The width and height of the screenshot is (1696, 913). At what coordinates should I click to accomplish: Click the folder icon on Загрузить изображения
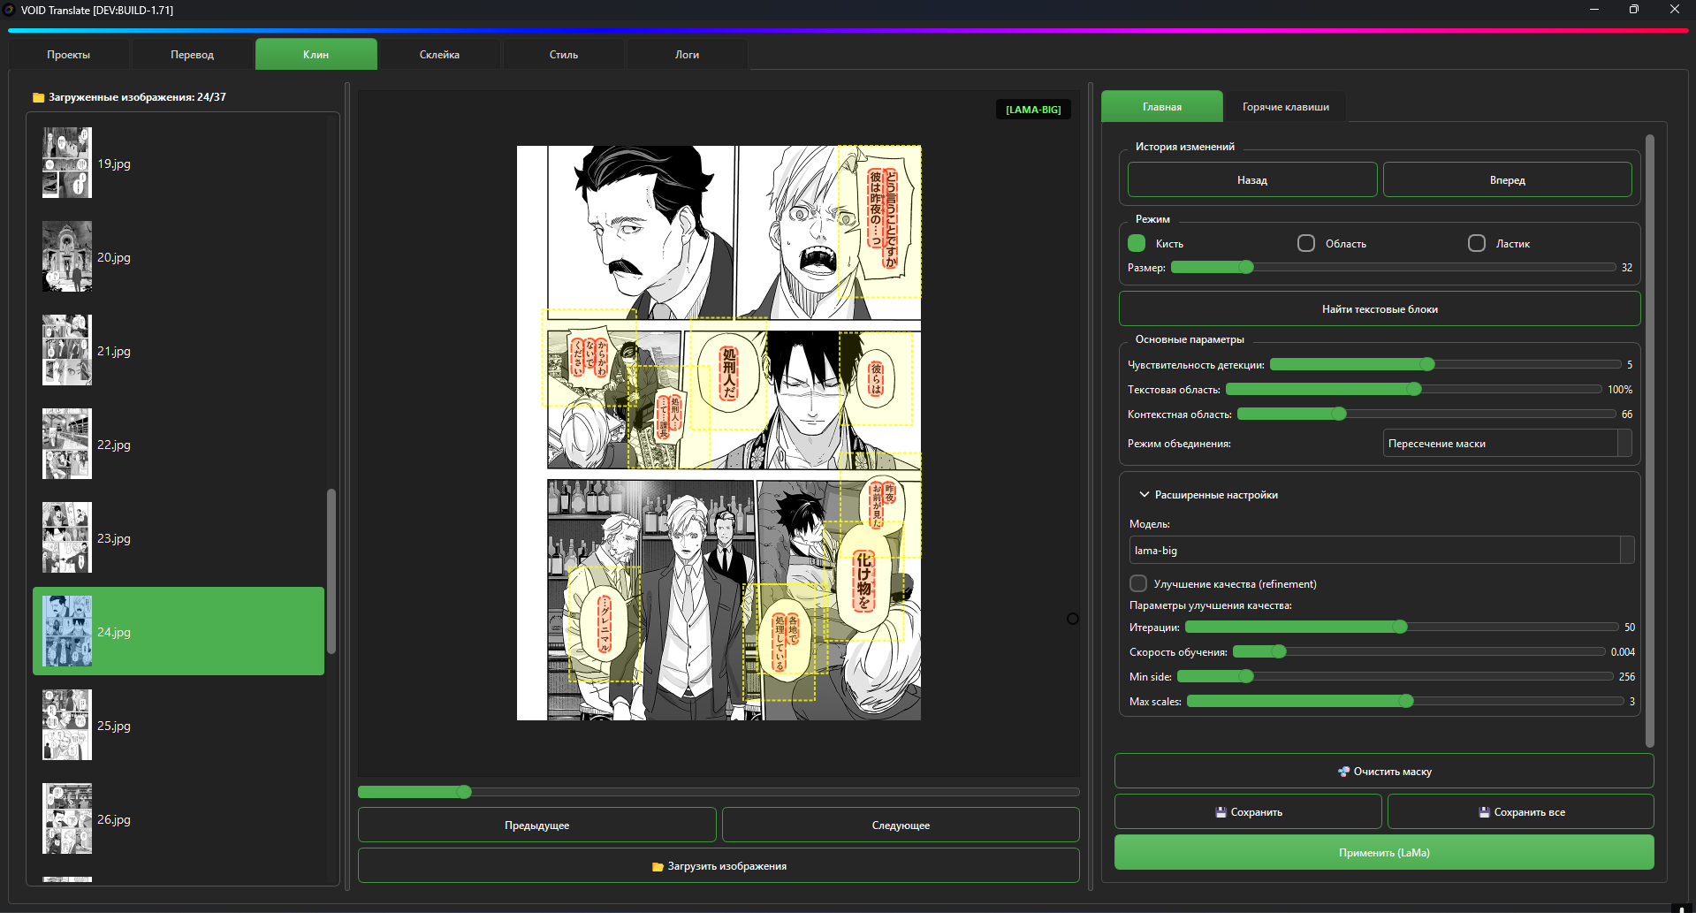(658, 867)
